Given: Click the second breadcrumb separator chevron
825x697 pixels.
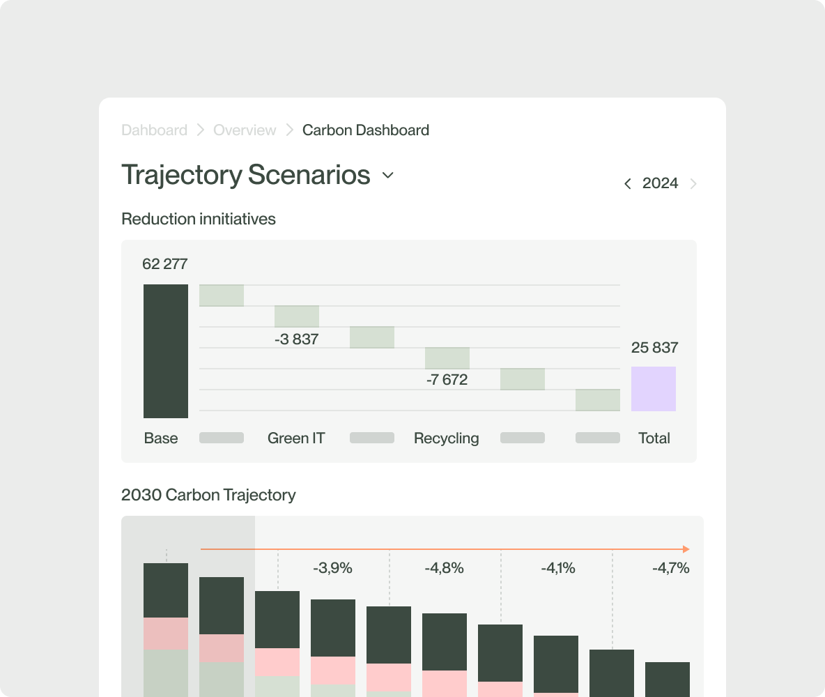Looking at the screenshot, I should point(289,130).
